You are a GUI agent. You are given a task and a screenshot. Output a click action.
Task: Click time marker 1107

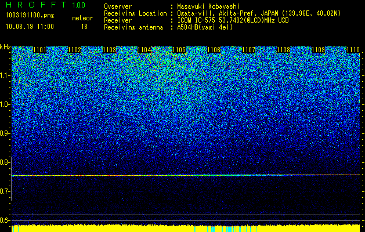pyautogui.click(x=248, y=50)
